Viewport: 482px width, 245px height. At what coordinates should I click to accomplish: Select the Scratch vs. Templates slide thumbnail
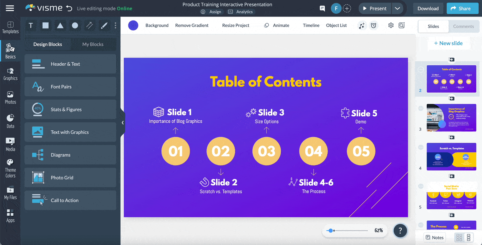(451, 156)
